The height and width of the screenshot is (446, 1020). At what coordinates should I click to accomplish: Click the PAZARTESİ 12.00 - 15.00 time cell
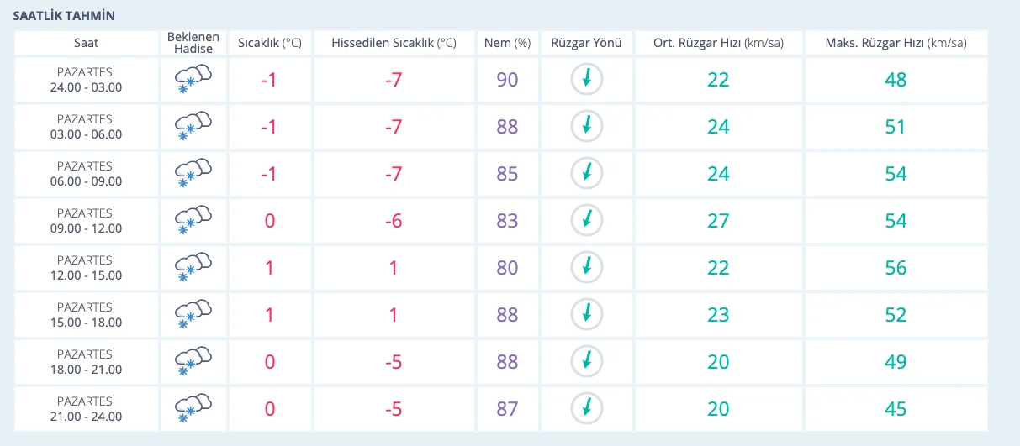click(86, 268)
